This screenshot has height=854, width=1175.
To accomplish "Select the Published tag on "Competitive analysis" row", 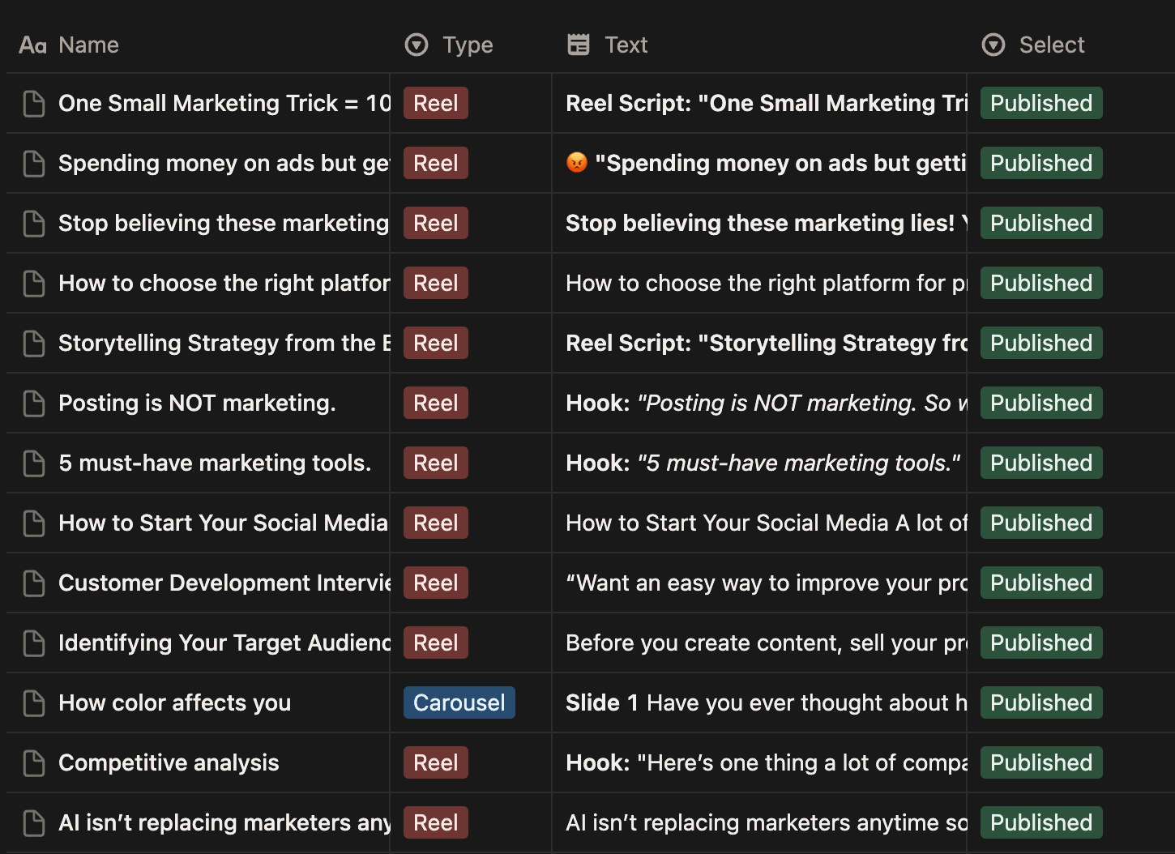I will pyautogui.click(x=1040, y=762).
